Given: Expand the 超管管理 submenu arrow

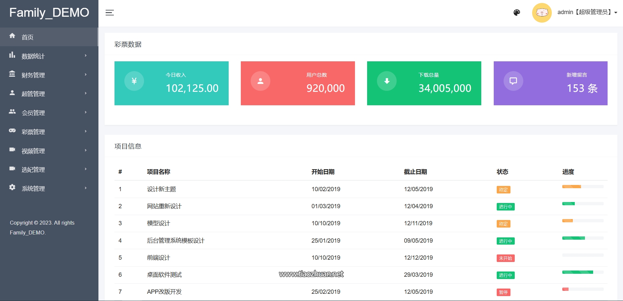Looking at the screenshot, I should point(86,93).
